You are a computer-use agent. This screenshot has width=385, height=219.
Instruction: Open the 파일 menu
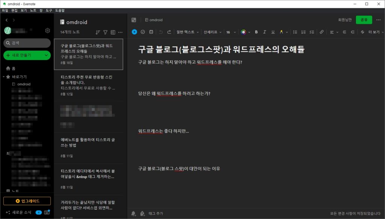5,10
